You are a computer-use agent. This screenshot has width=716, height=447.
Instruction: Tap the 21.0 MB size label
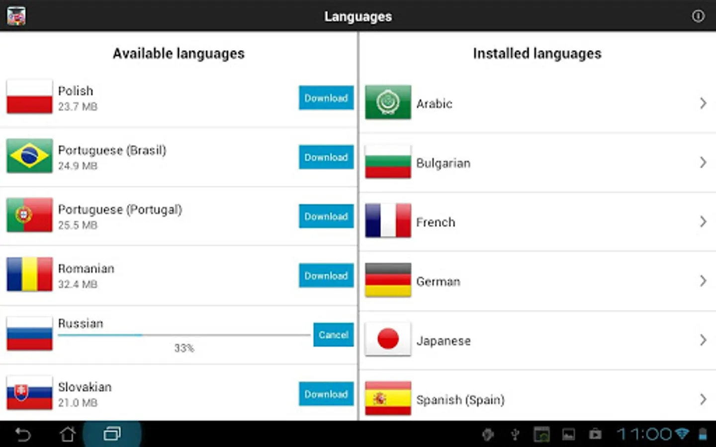click(78, 402)
